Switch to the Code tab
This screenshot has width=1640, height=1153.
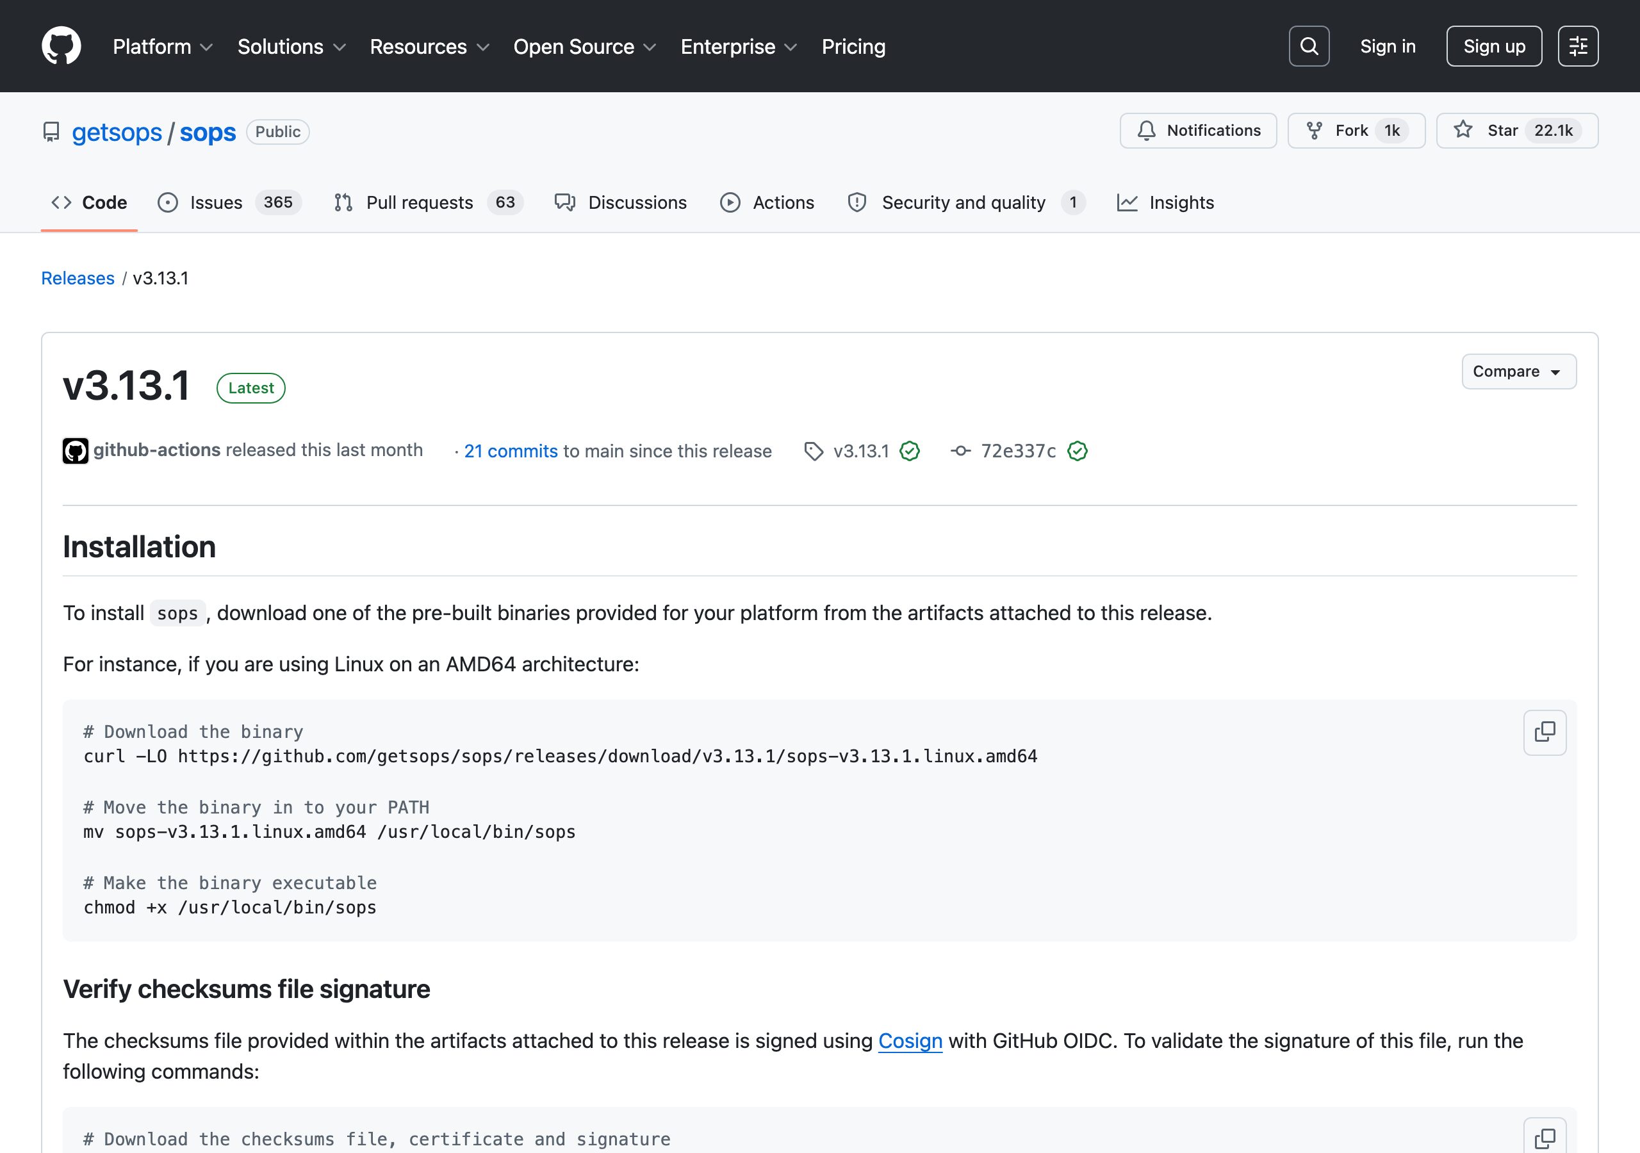click(89, 203)
